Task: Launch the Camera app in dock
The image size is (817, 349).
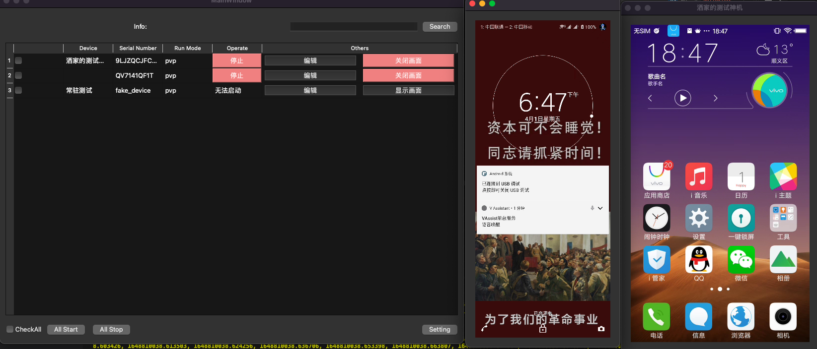Action: coord(783,317)
